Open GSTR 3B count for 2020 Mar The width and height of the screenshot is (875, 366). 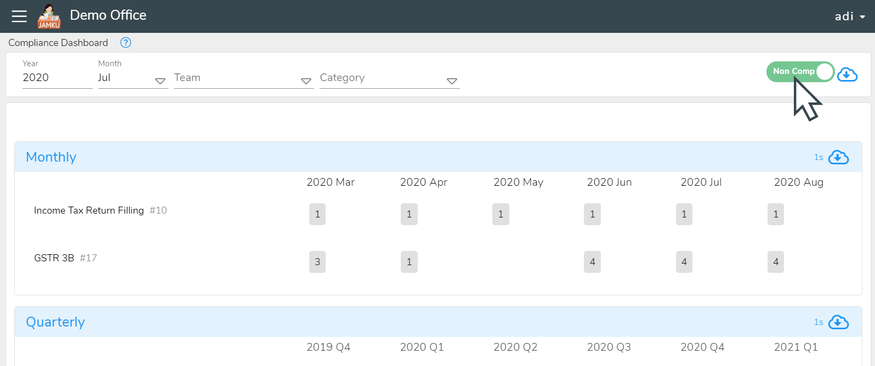(x=317, y=262)
